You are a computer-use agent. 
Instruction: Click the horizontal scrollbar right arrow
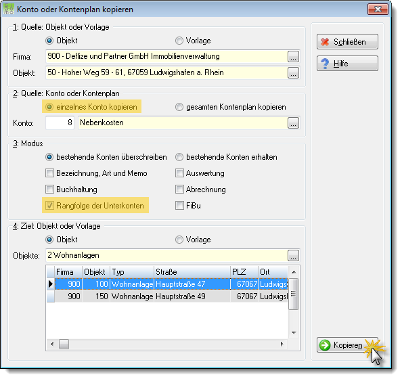coord(282,344)
